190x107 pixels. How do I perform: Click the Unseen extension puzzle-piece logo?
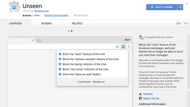tap(14, 7)
